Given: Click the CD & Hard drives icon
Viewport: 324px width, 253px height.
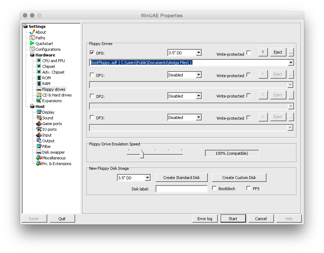Looking at the screenshot, I should (39, 95).
